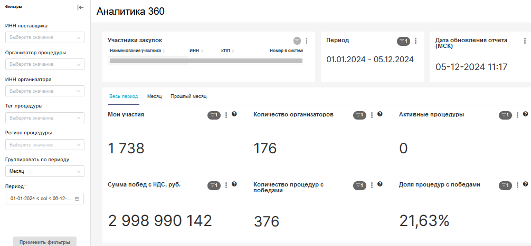The height and width of the screenshot is (246, 531).
Task: Open Группировать по периоду dropdown
Action: tap(44, 171)
